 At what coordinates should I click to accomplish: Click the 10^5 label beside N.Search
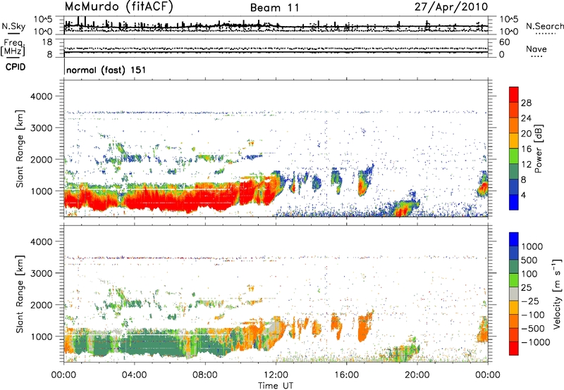click(x=509, y=20)
